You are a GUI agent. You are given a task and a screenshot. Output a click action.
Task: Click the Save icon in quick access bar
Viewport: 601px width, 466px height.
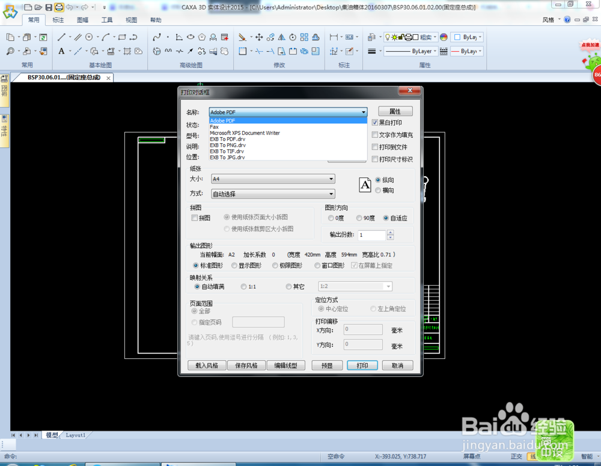tap(49, 7)
